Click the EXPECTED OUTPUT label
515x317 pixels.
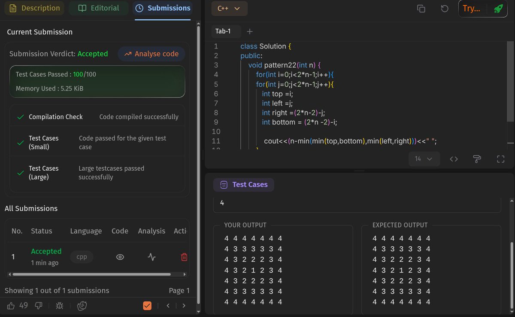click(x=400, y=225)
